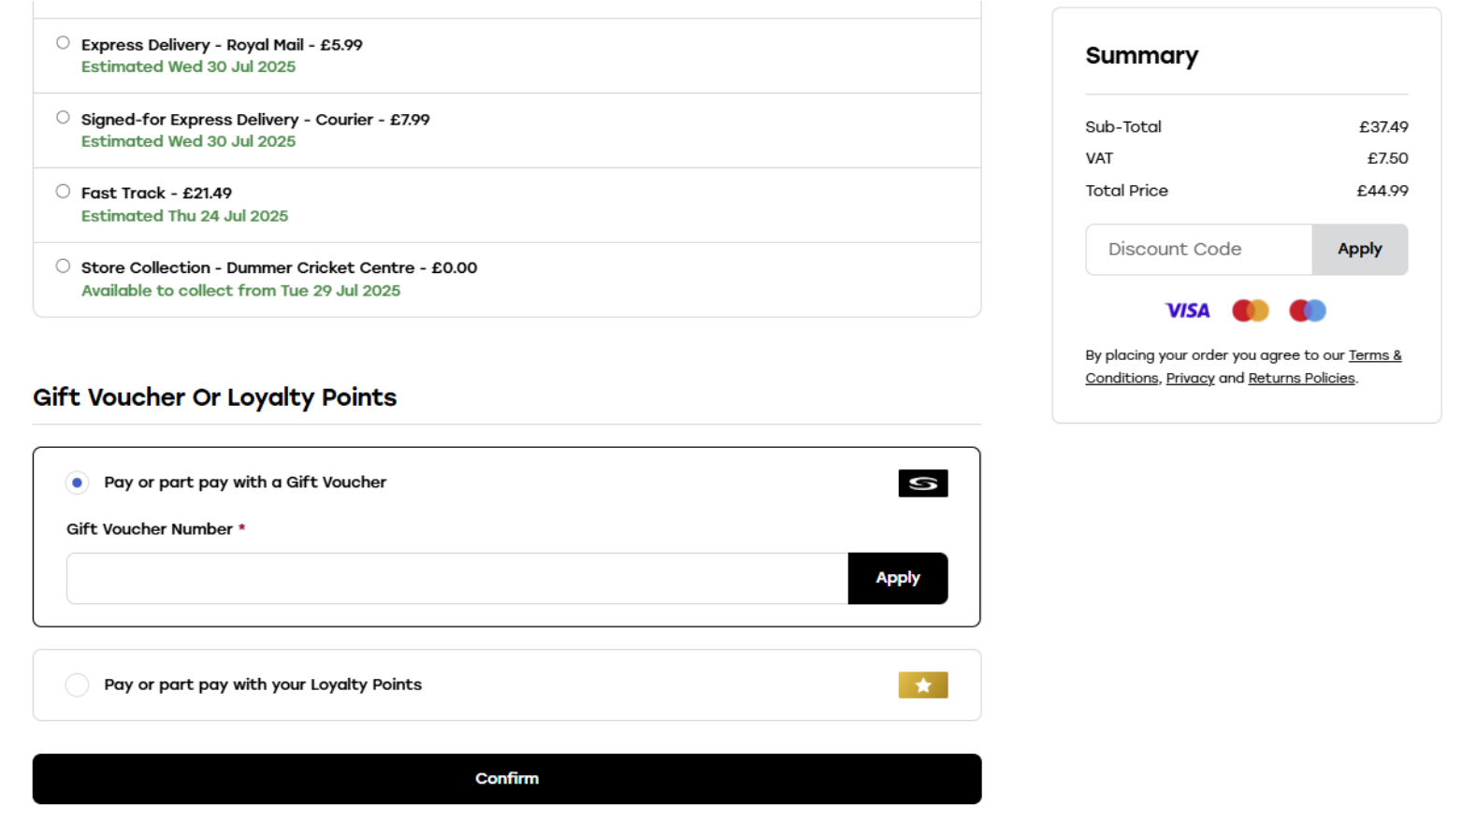Image resolution: width=1462 pixels, height=821 pixels.
Task: Focus the Discount Code field
Action: point(1198,250)
